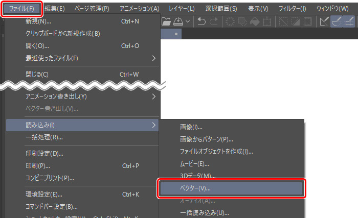Screen dimensions: 358x218
Task: Choose 新規(N)... from File menu
Action: (x=82, y=21)
